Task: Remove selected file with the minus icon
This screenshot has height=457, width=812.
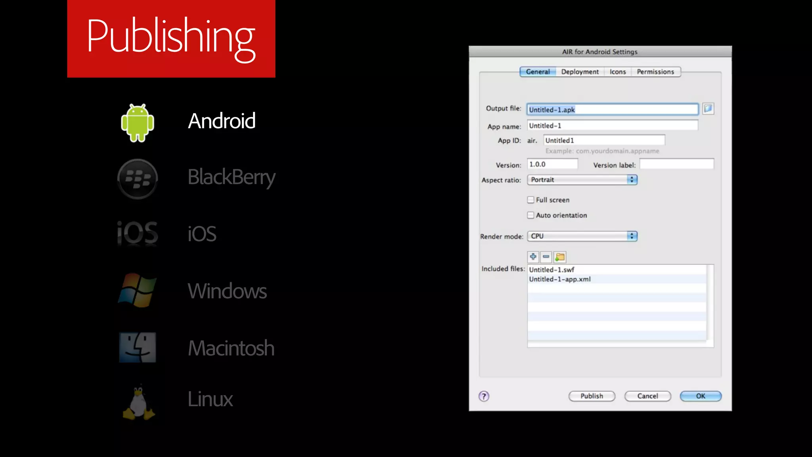Action: (546, 257)
